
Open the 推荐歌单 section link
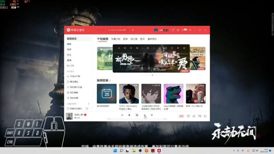point(104,80)
